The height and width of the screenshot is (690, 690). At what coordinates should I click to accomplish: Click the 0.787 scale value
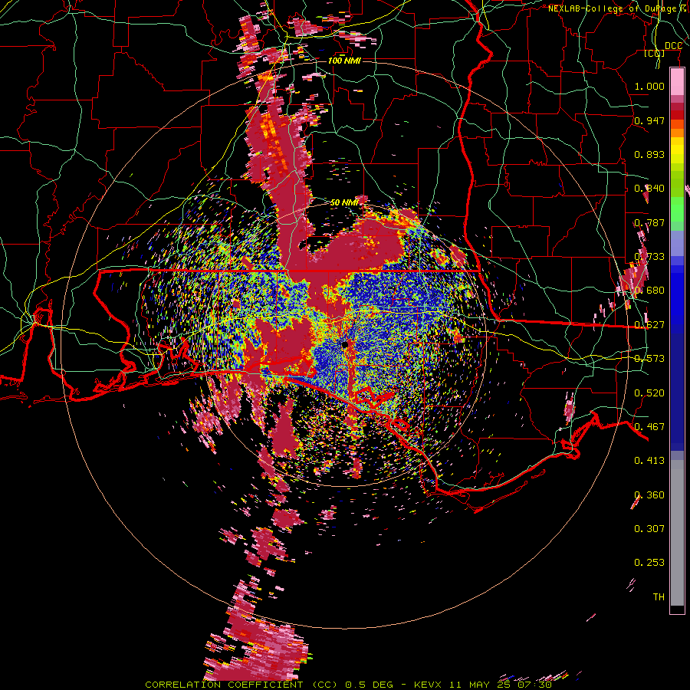(x=649, y=222)
